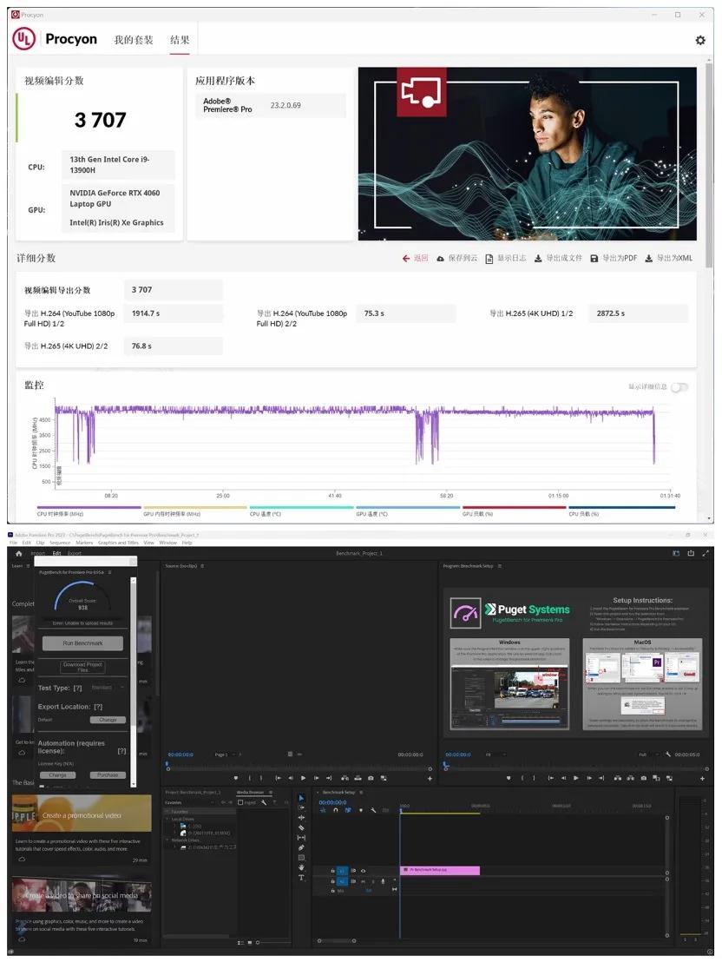The width and height of the screenshot is (722, 962).
Task: Select the Track Select Forward tool
Action: pos(301,807)
